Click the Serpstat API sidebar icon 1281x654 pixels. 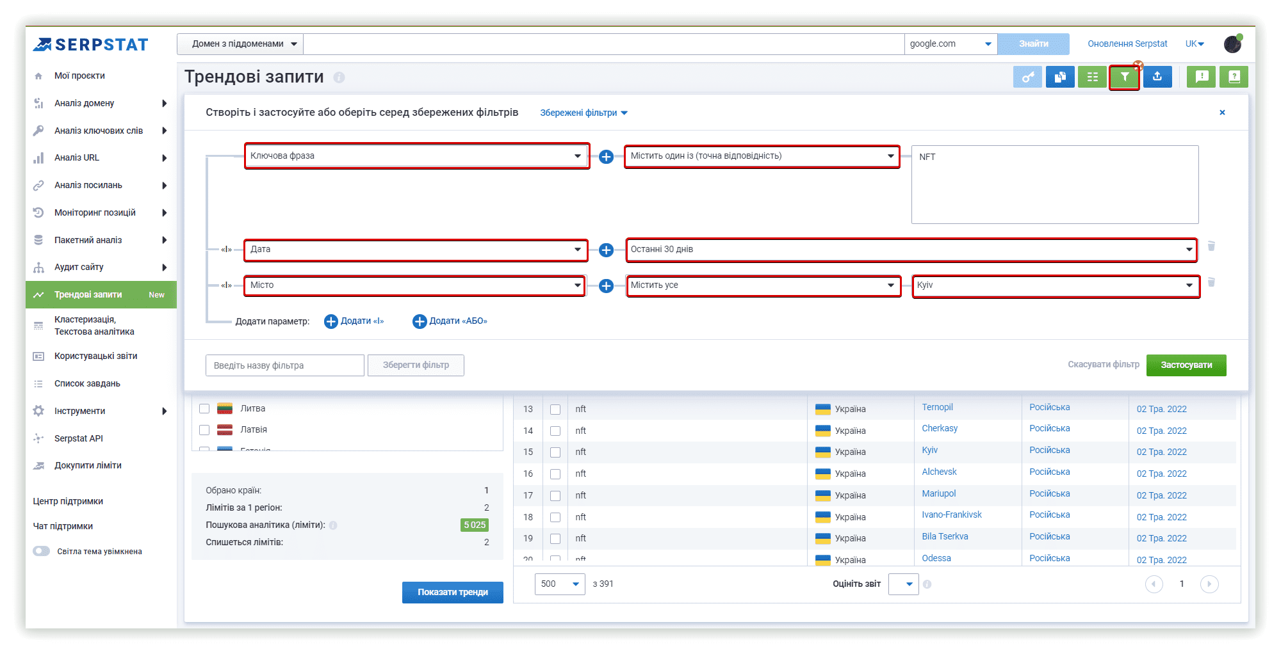tap(38, 438)
